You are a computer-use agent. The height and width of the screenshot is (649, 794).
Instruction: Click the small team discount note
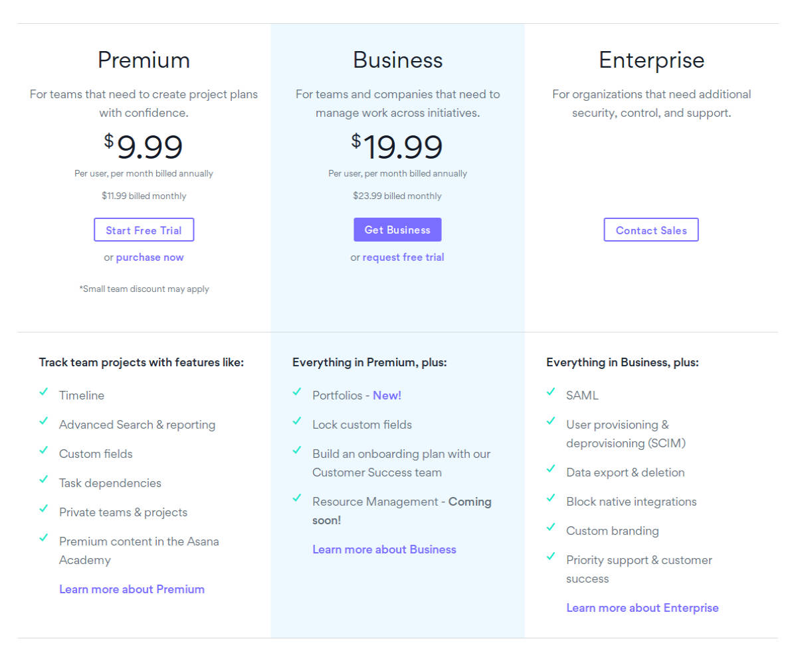pyautogui.click(x=144, y=289)
